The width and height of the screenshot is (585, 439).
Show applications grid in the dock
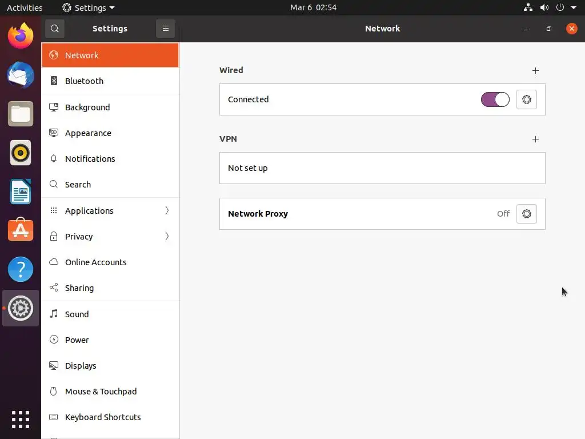coord(21,420)
